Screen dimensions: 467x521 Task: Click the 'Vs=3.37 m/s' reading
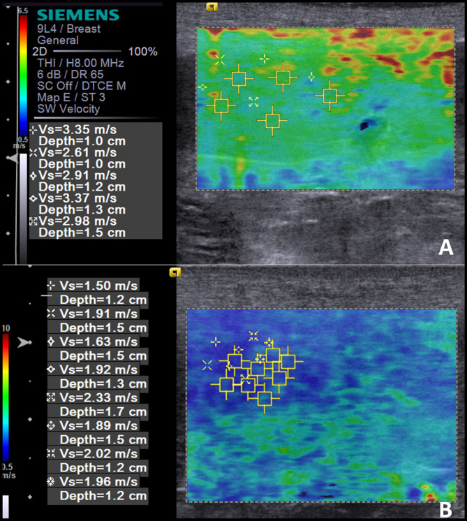point(77,198)
